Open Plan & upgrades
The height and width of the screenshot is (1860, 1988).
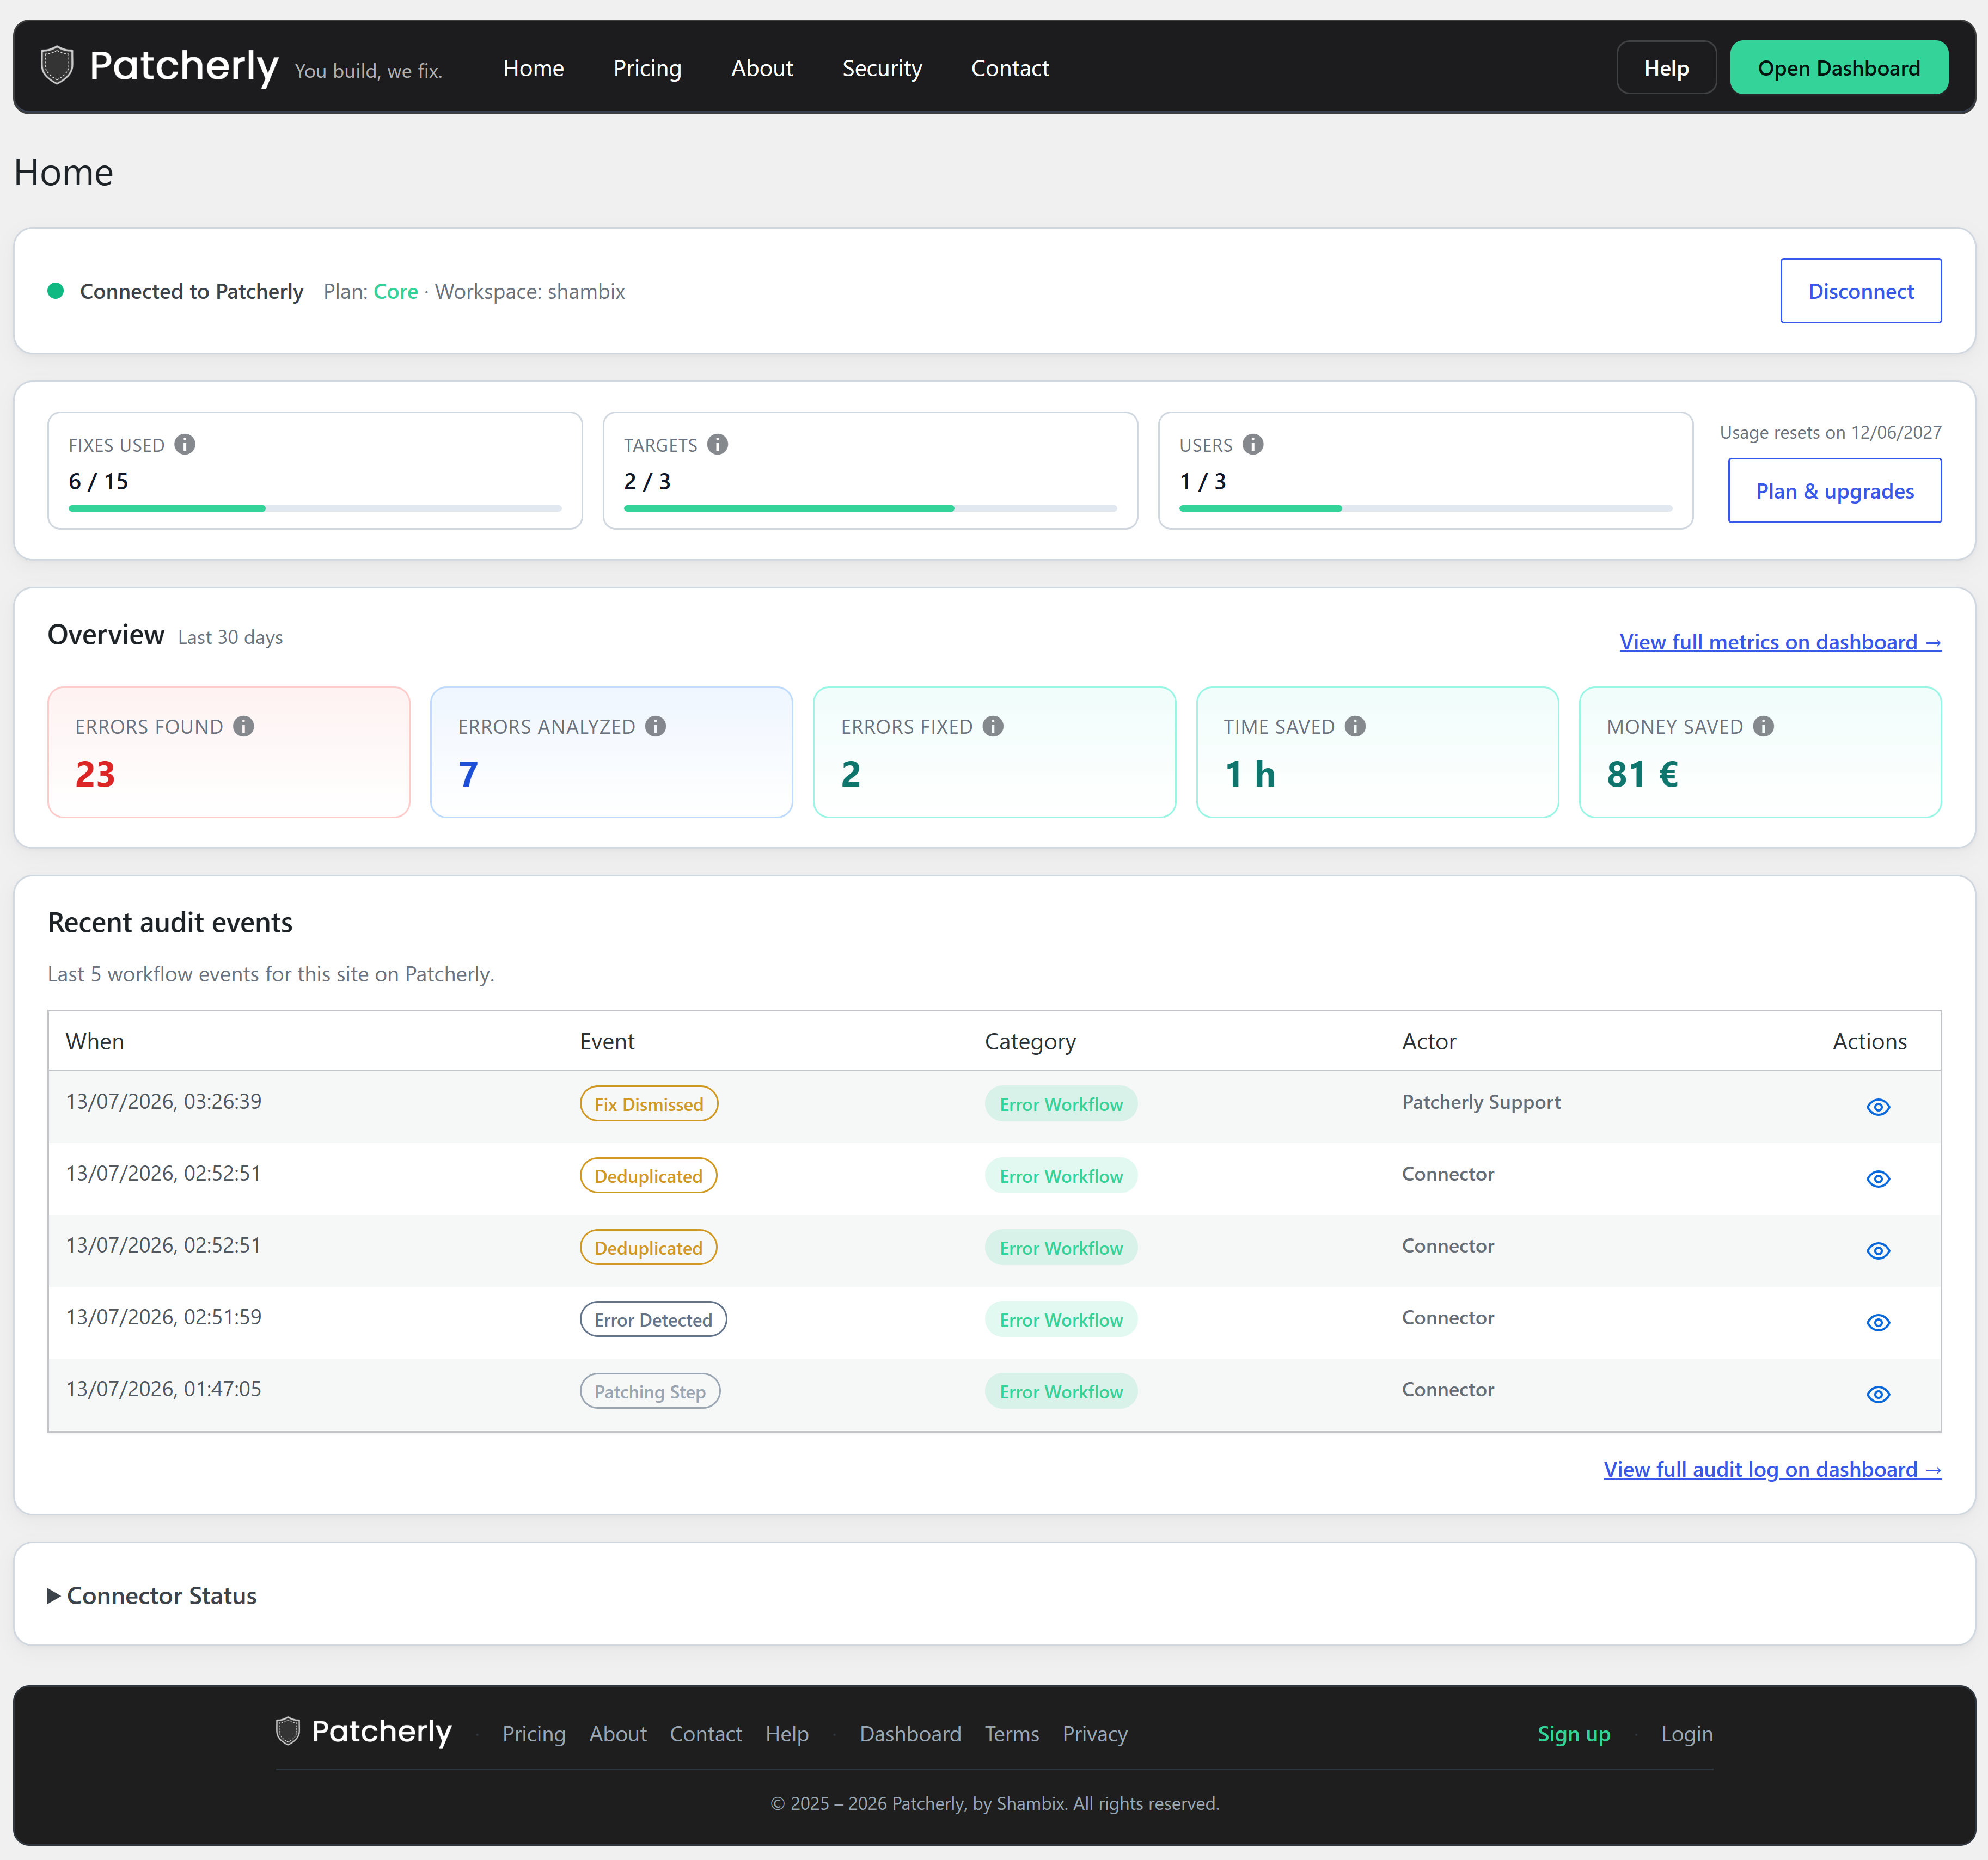pos(1835,491)
